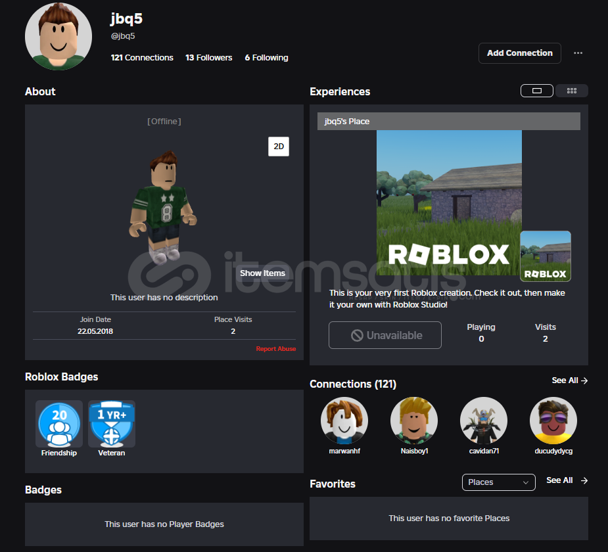Click the @jbq5 handle text
This screenshot has width=608, height=552.
click(123, 36)
